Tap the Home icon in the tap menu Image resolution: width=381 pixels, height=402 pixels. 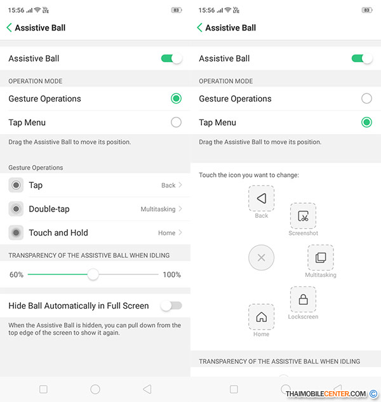[261, 316]
